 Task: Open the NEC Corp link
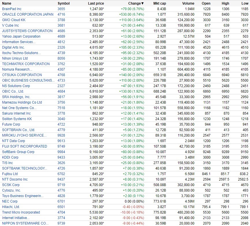pos(10,201)
